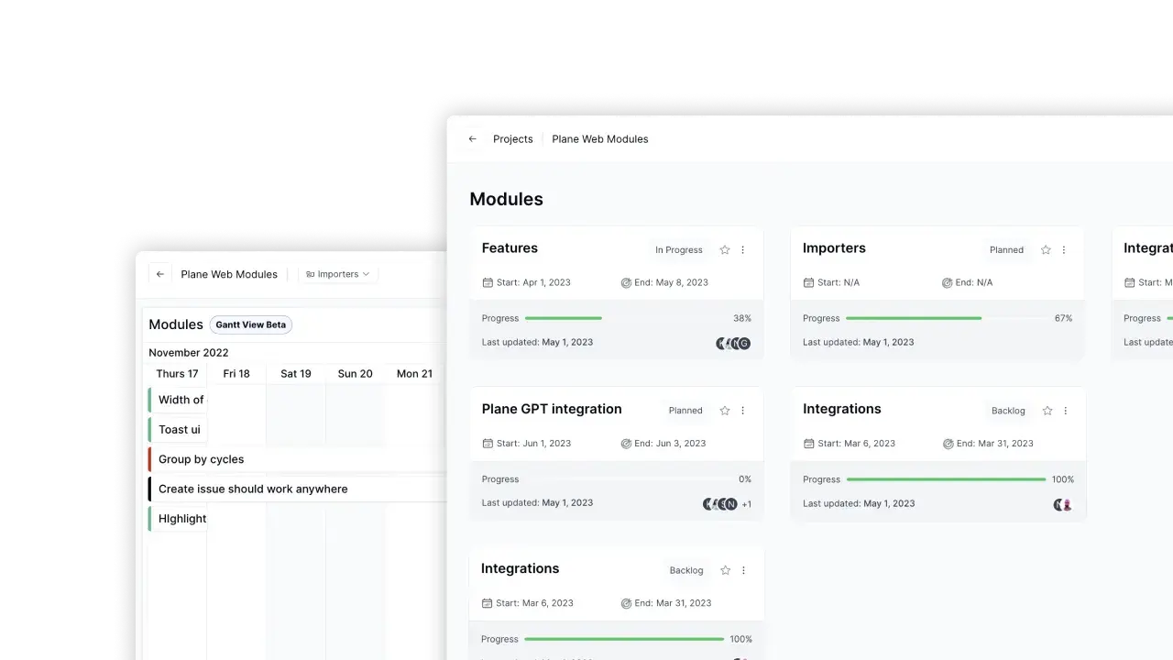Open three-dot menu on Importers card
The height and width of the screenshot is (660, 1173).
point(1064,250)
